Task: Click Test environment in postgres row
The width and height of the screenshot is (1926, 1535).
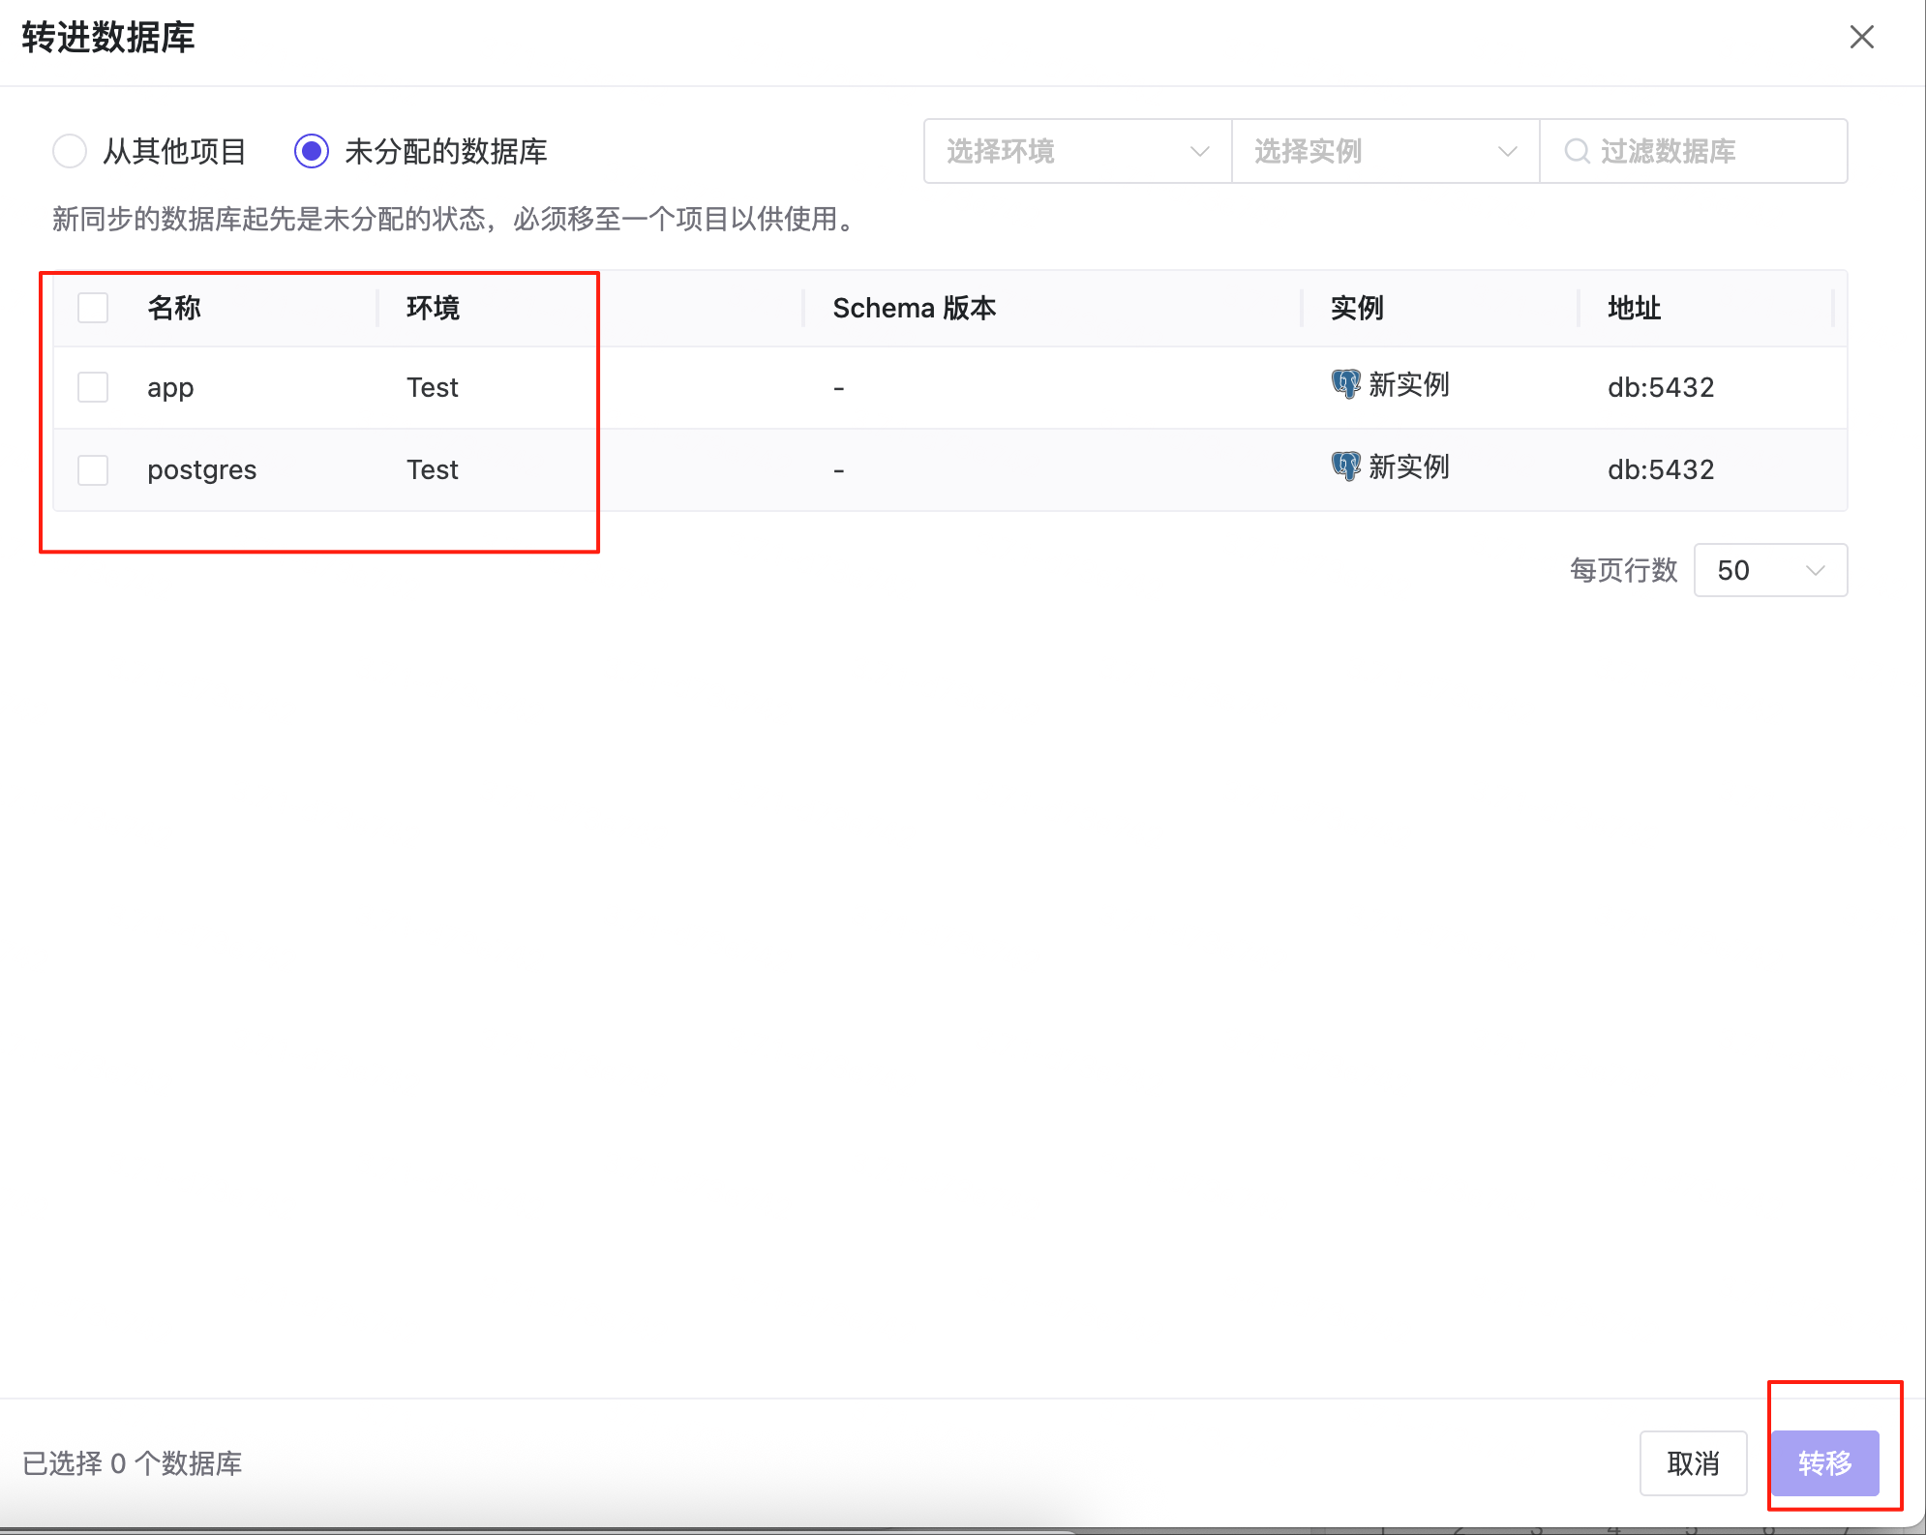Action: point(433,469)
